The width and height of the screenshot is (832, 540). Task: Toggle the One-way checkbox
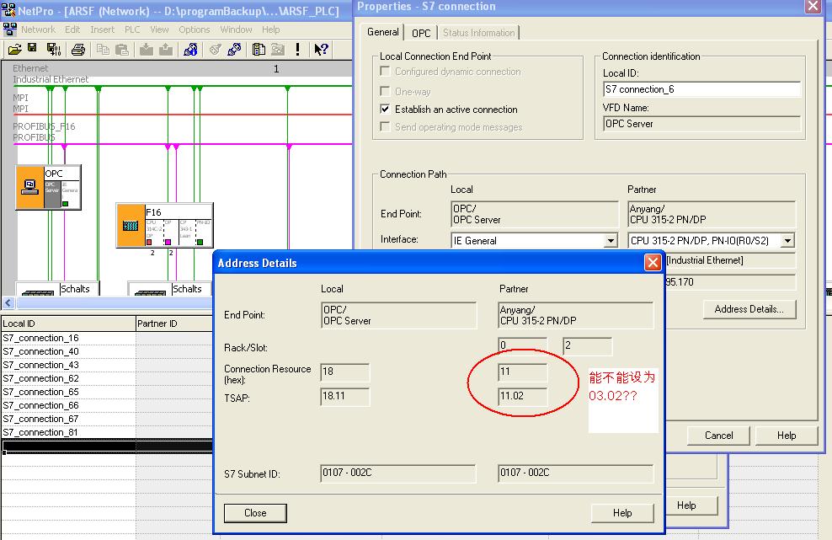pyautogui.click(x=385, y=91)
